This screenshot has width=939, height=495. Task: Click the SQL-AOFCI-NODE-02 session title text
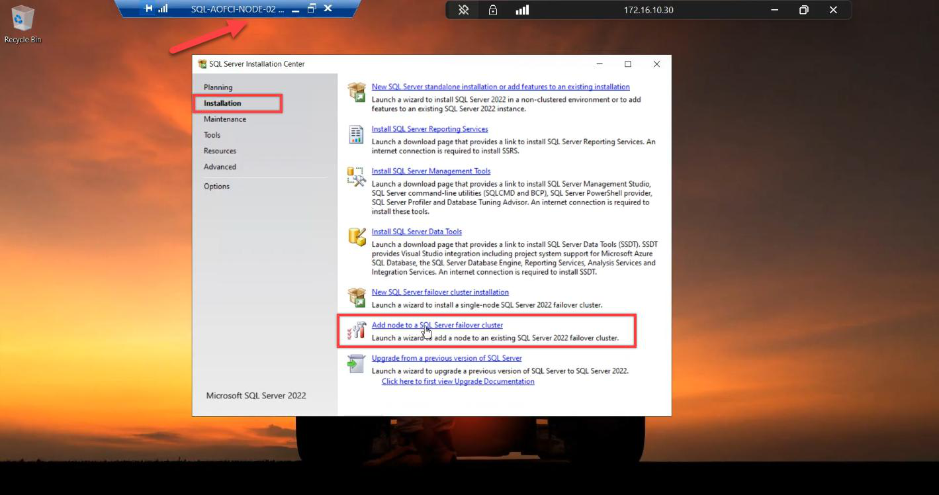pos(238,9)
